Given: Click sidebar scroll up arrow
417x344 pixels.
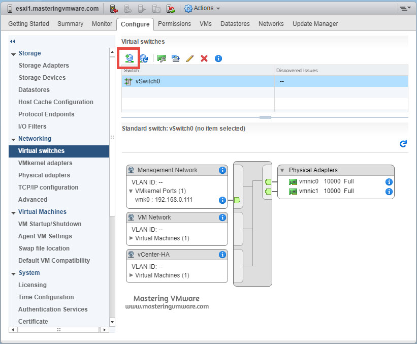Looking at the screenshot, I should pos(112,52).
